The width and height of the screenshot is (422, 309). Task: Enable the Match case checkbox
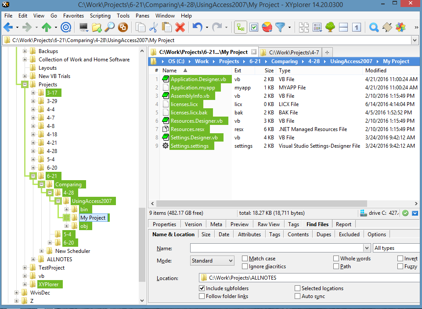(245, 259)
